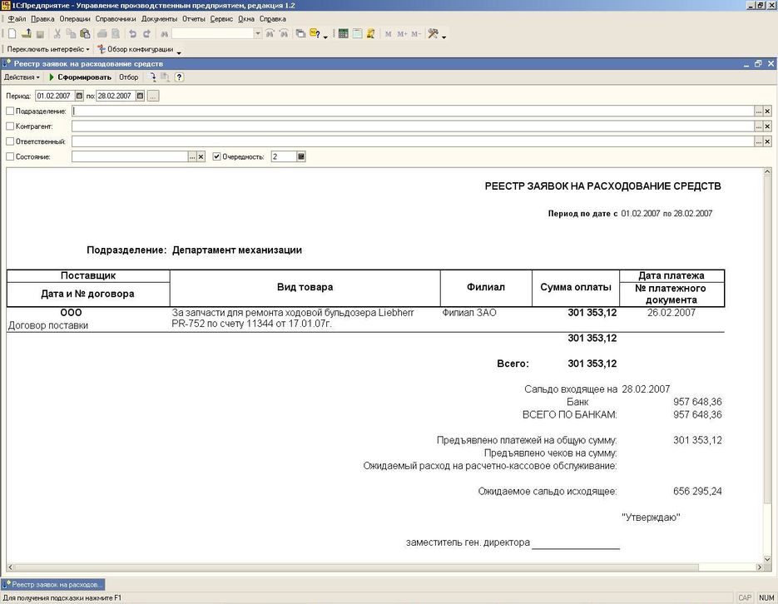Expand the Действия dropdown menu
Viewport: 778px width, 604px height.
(x=22, y=77)
